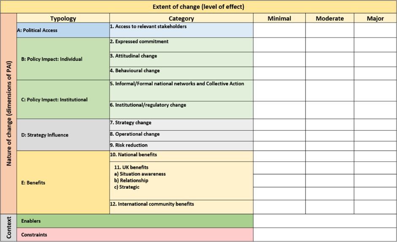Click vertical 'Nature of change (dimensions of PAI)' label
The image size is (397, 242).
(8, 114)
